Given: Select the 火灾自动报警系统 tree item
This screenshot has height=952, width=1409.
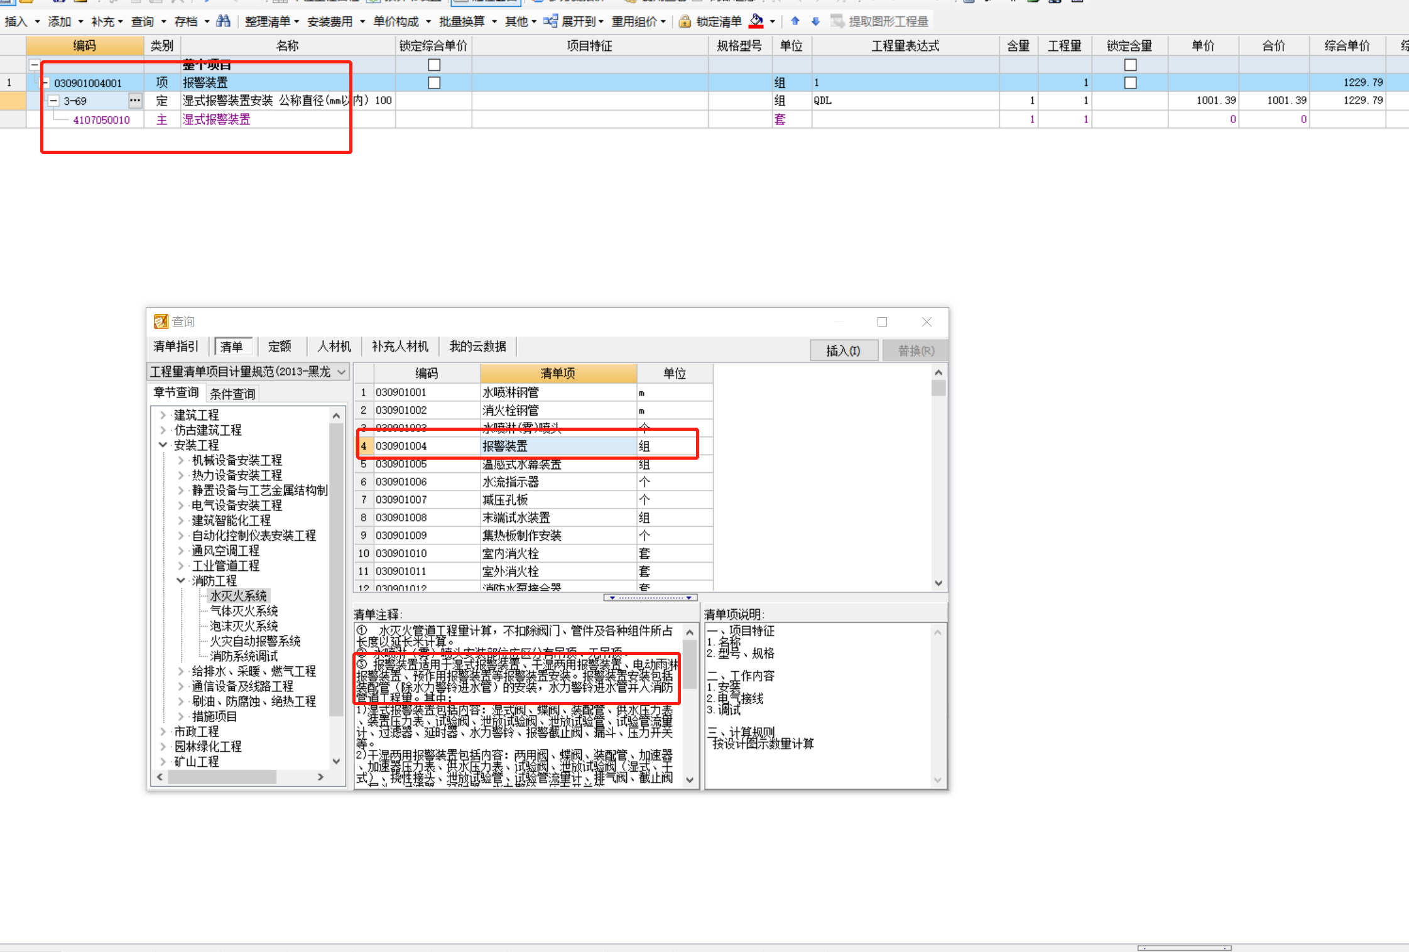Looking at the screenshot, I should [255, 641].
